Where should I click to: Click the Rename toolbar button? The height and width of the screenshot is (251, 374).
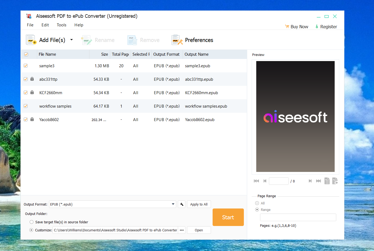point(98,40)
